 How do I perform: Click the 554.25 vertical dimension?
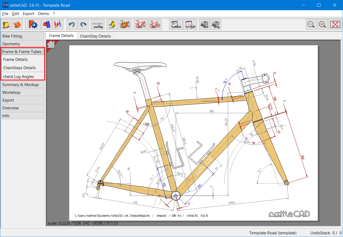[x=226, y=122]
